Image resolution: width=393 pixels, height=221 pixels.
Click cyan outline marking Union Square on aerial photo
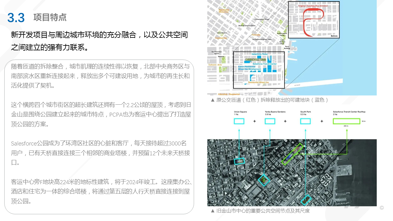[239, 161]
